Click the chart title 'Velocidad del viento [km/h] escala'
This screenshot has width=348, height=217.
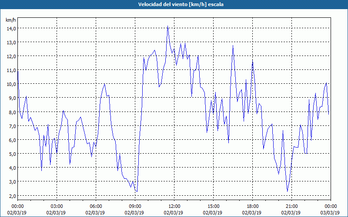pyautogui.click(x=181, y=4)
